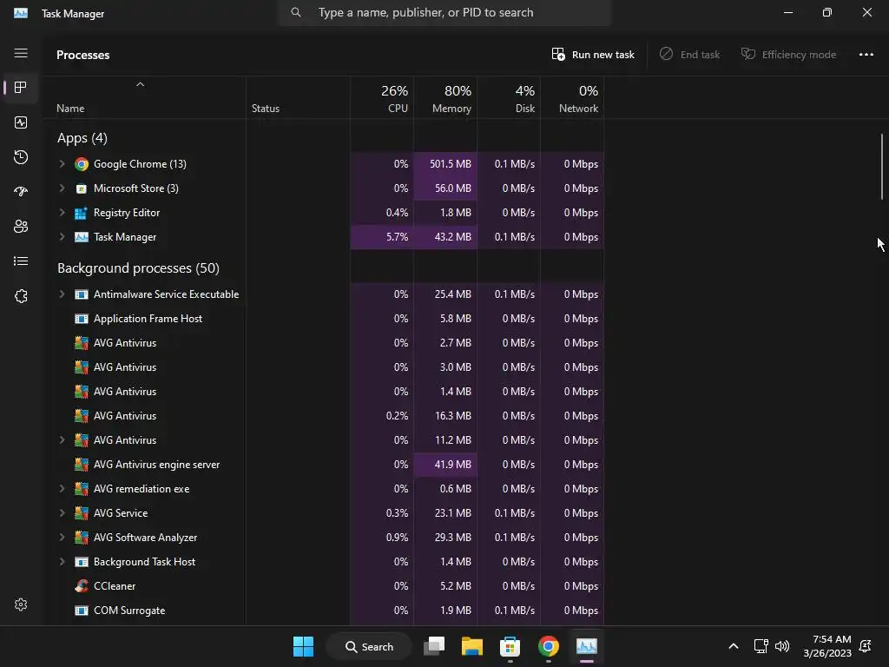The height and width of the screenshot is (667, 889).
Task: Click the CCleaner process icon
Action: point(82,586)
